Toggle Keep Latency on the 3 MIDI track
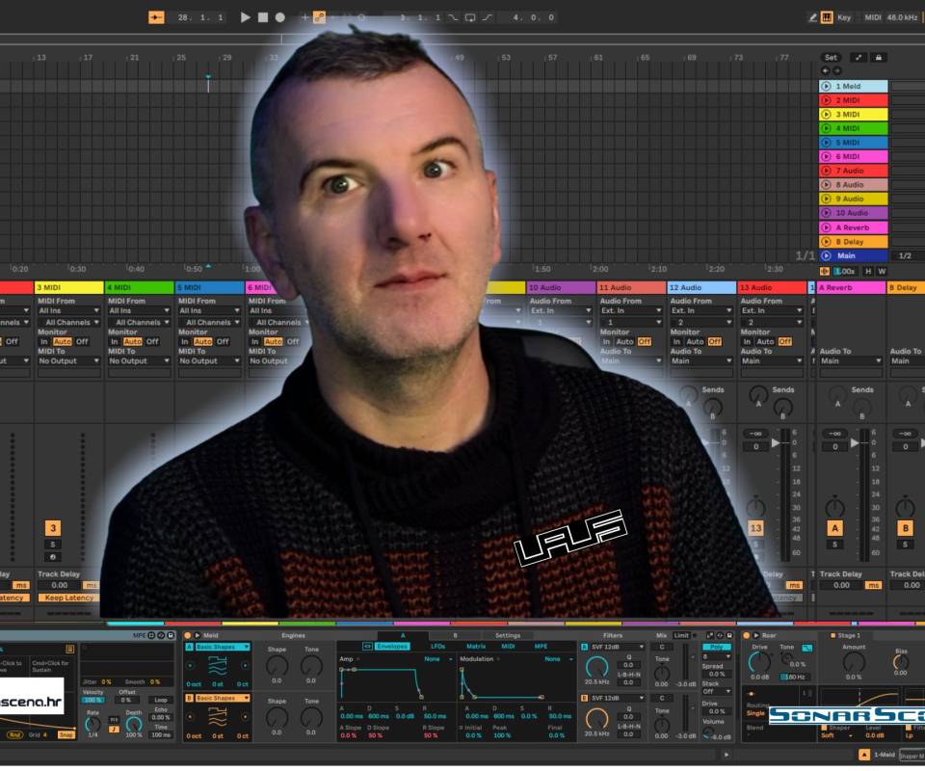925x771 pixels. tap(69, 598)
